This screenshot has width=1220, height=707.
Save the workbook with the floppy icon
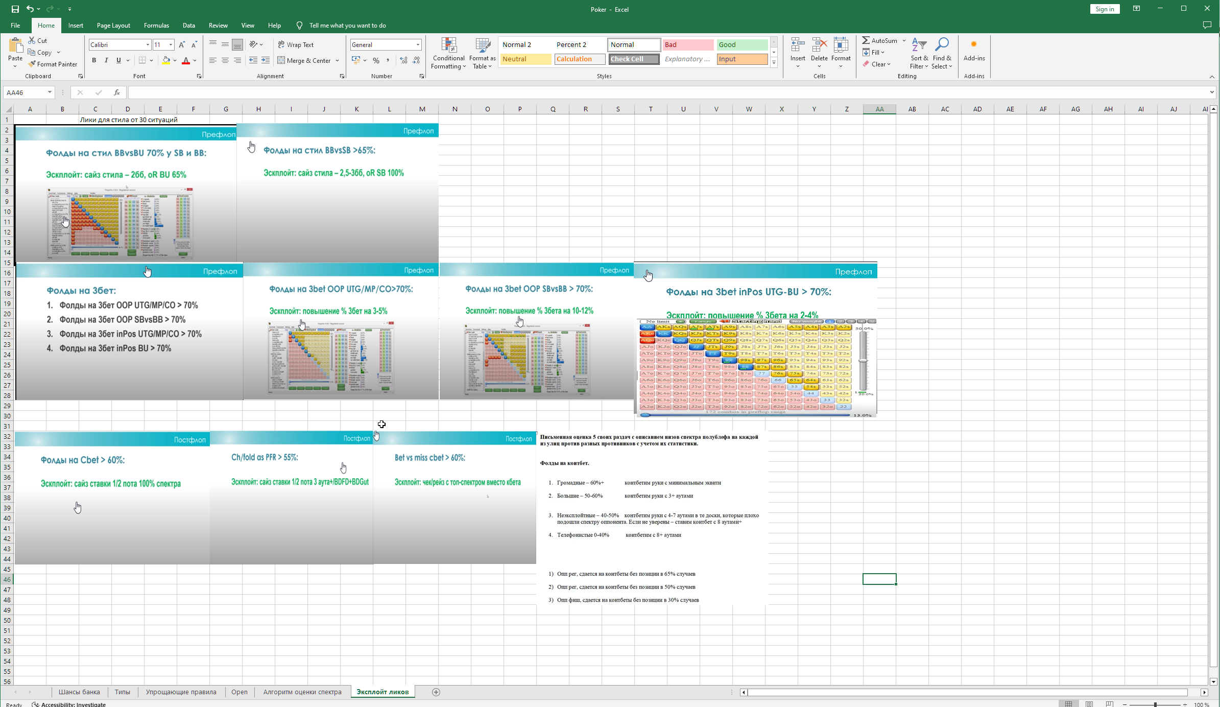[x=15, y=9]
